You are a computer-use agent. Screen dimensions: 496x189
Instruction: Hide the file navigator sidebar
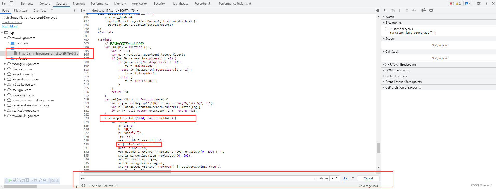(x=83, y=10)
